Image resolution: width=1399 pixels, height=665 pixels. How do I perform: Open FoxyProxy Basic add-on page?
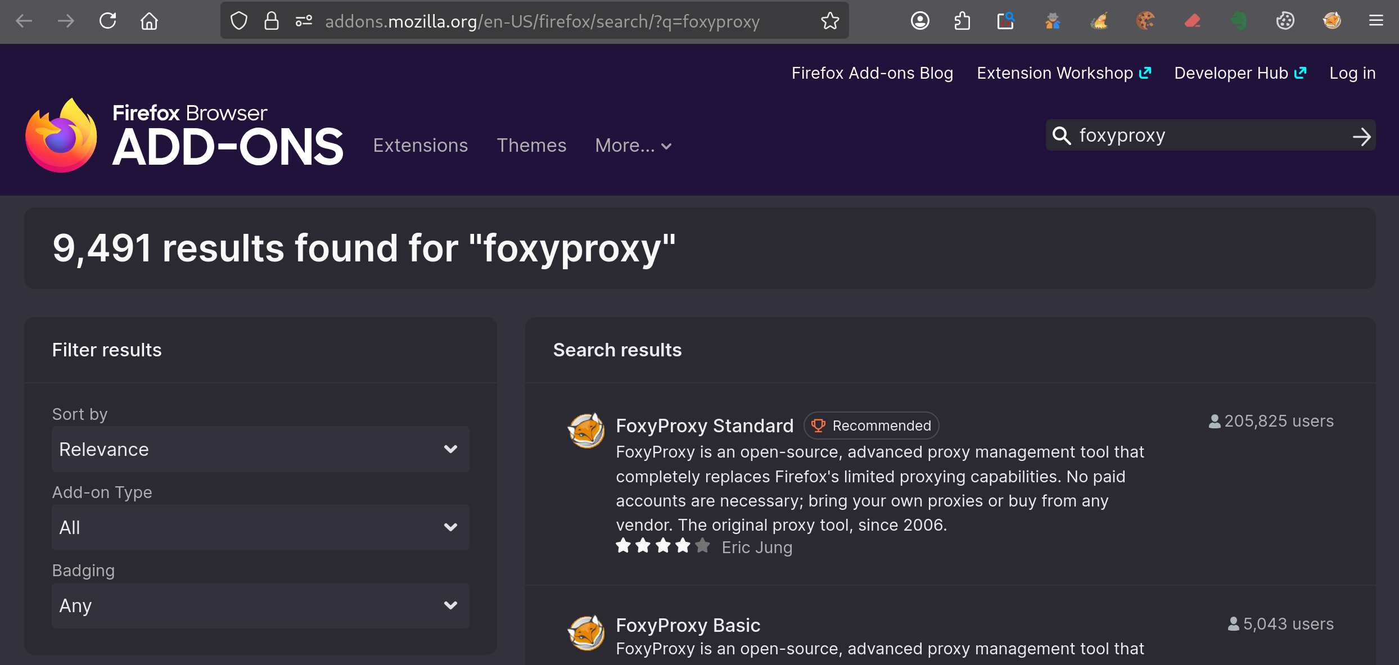[688, 625]
